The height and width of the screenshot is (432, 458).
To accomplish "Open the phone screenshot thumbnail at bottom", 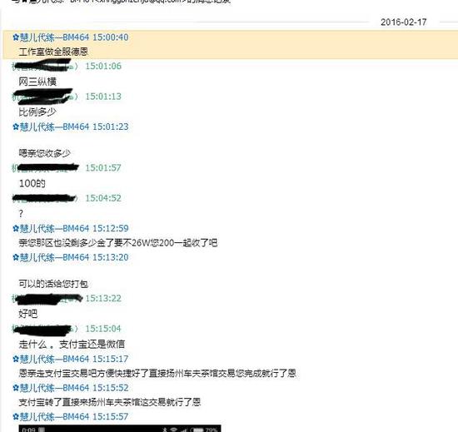I will coord(120,429).
